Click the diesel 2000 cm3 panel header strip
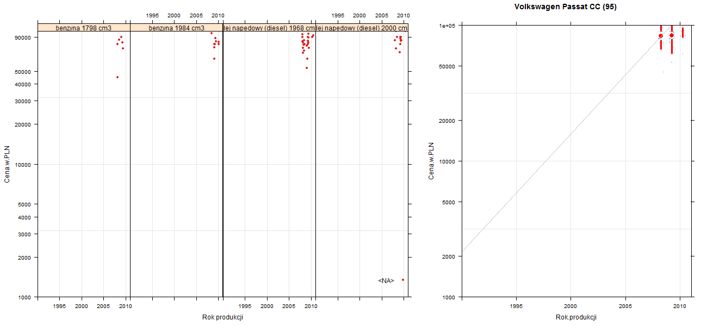Viewport: 707px width, 326px height. [x=362, y=28]
